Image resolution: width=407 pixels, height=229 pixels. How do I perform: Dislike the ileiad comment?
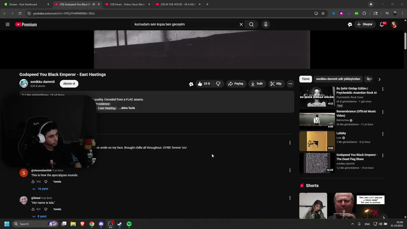pos(46,209)
